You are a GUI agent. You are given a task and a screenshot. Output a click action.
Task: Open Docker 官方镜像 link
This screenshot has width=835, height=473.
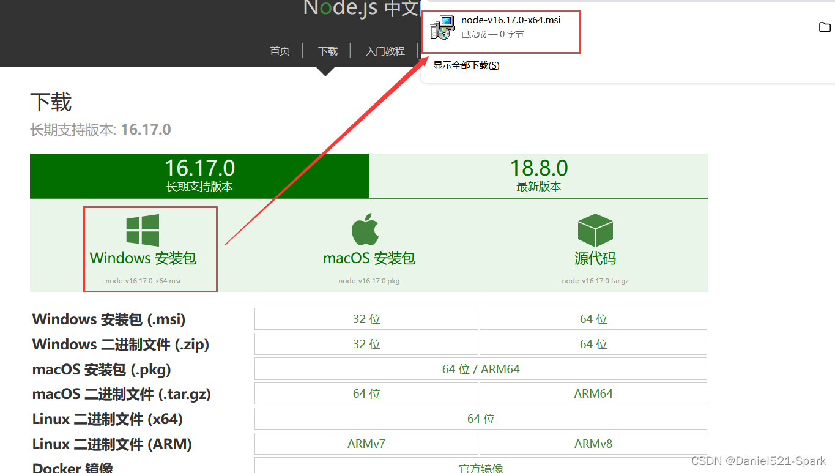tap(481, 466)
